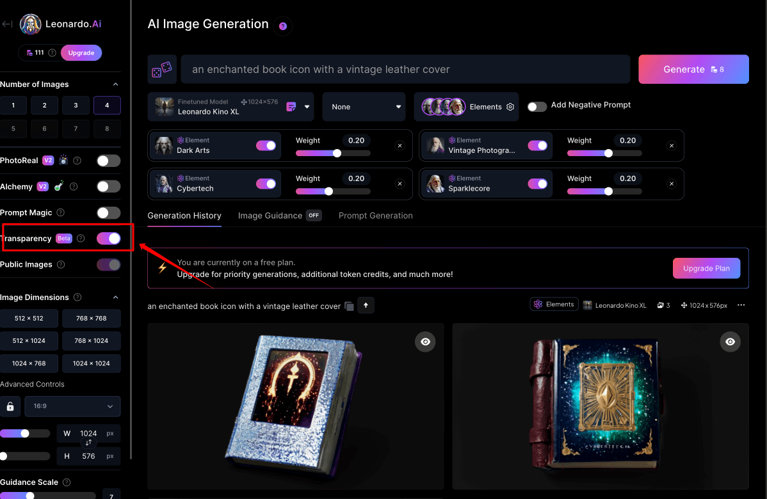Disable the Dark Arts element toggle
Image resolution: width=767 pixels, height=499 pixels.
point(266,146)
